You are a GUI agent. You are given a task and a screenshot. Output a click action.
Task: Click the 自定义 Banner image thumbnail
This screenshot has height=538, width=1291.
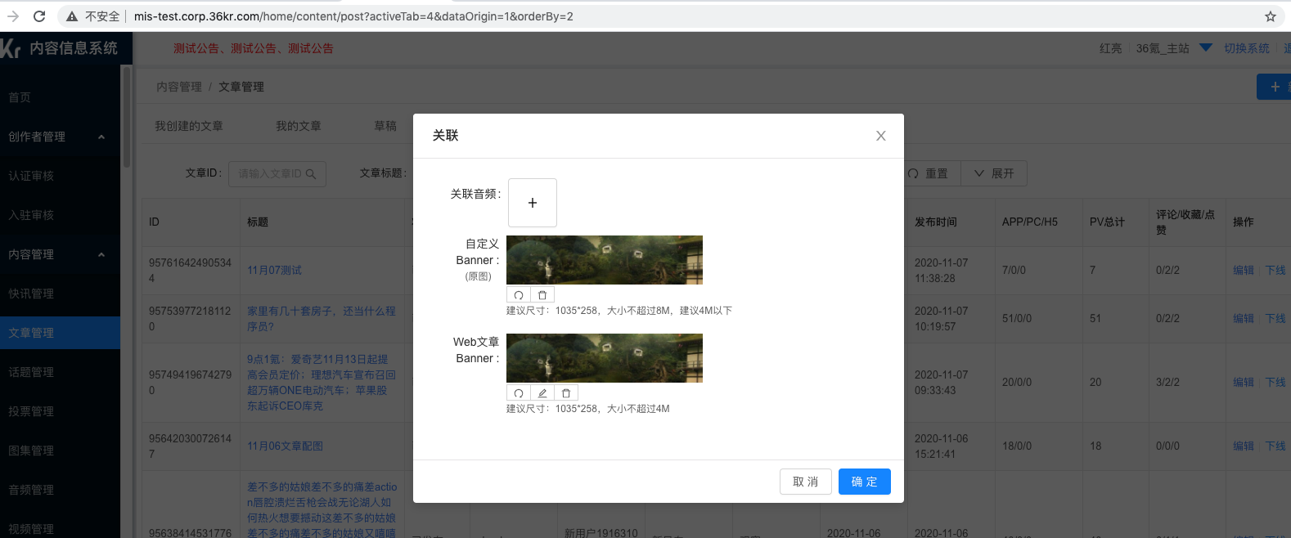(x=604, y=260)
